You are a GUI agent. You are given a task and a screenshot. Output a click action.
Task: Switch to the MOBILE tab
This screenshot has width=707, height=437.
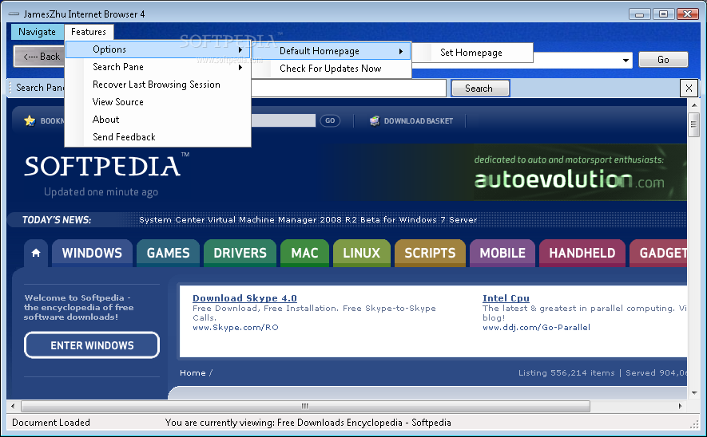click(502, 253)
